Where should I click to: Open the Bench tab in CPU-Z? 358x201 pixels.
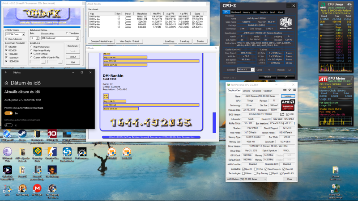pos(273,13)
